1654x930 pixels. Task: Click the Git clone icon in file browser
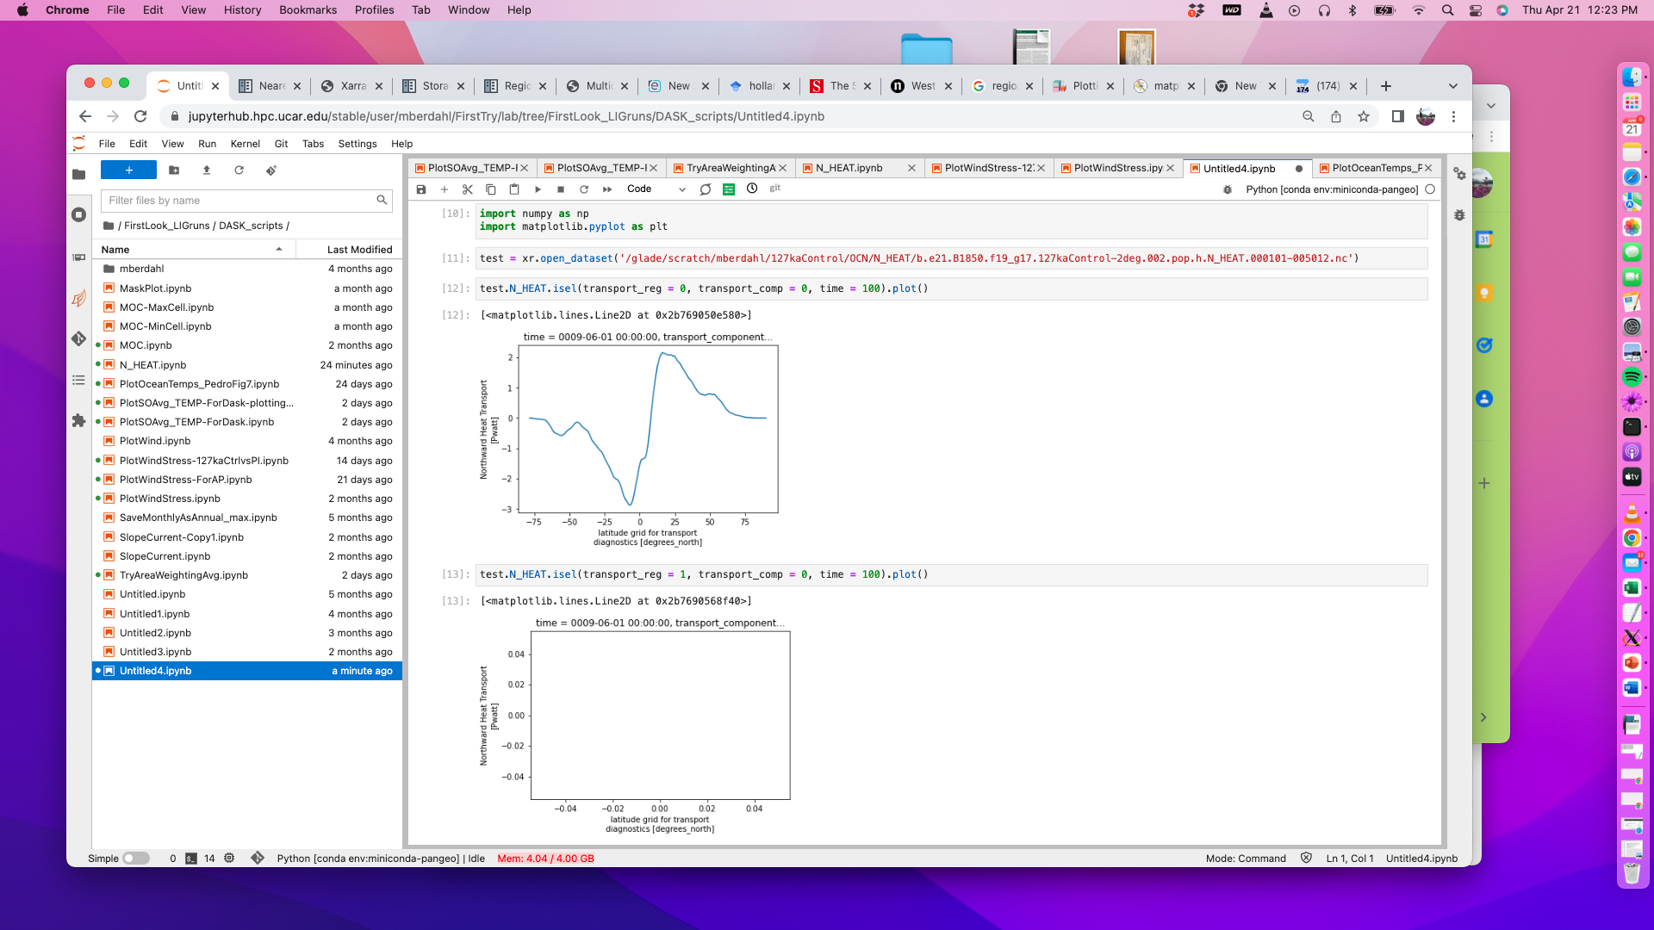coord(271,170)
